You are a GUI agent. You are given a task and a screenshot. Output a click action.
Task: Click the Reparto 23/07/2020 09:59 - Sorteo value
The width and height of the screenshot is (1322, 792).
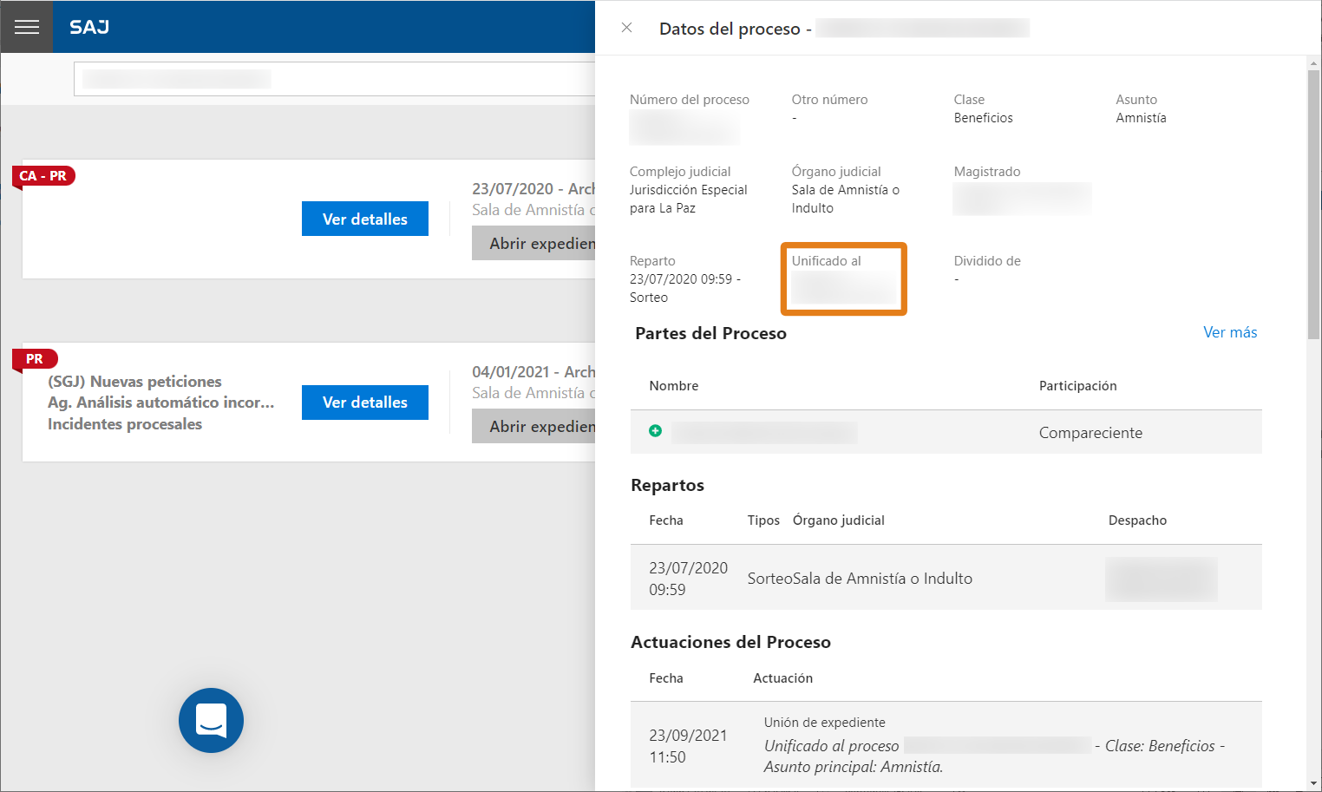pyautogui.click(x=685, y=288)
